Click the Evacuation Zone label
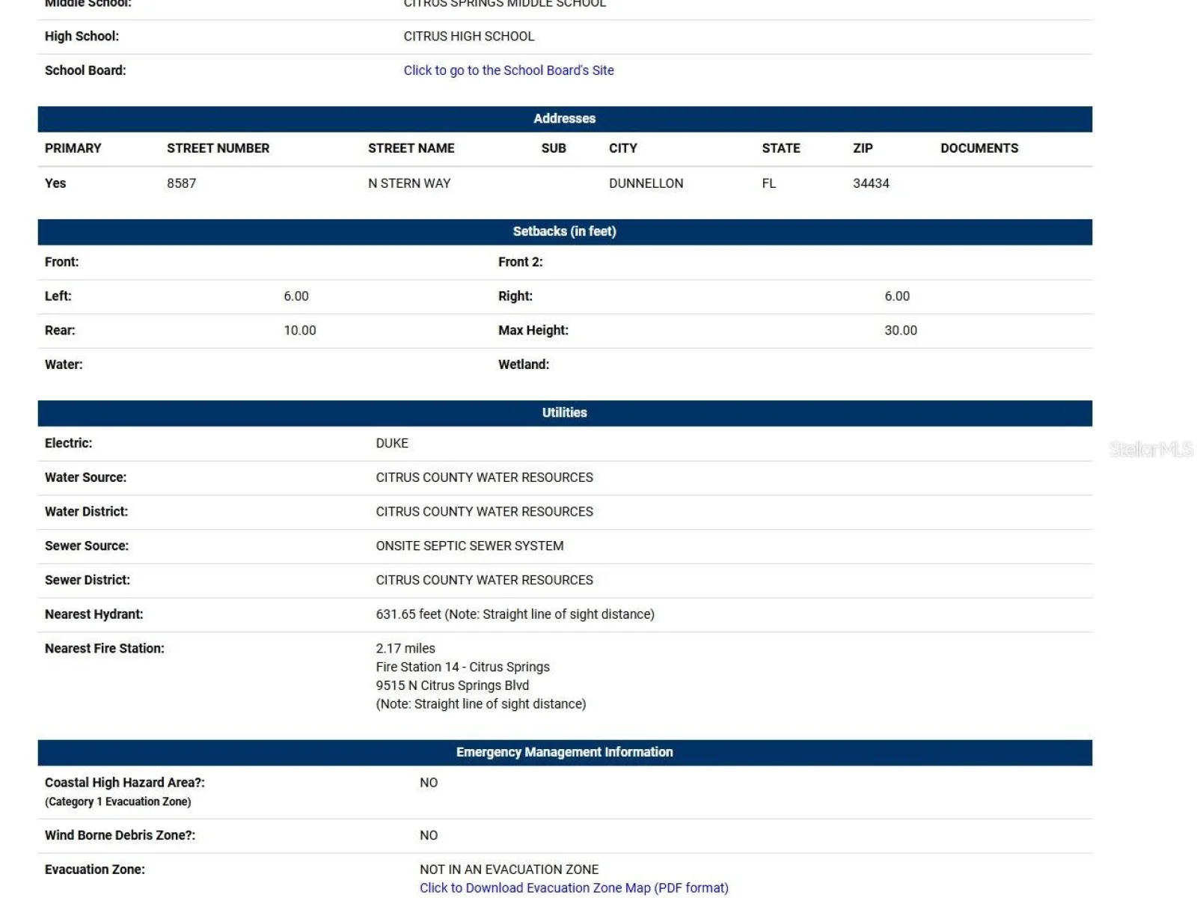The image size is (1197, 898). point(95,870)
